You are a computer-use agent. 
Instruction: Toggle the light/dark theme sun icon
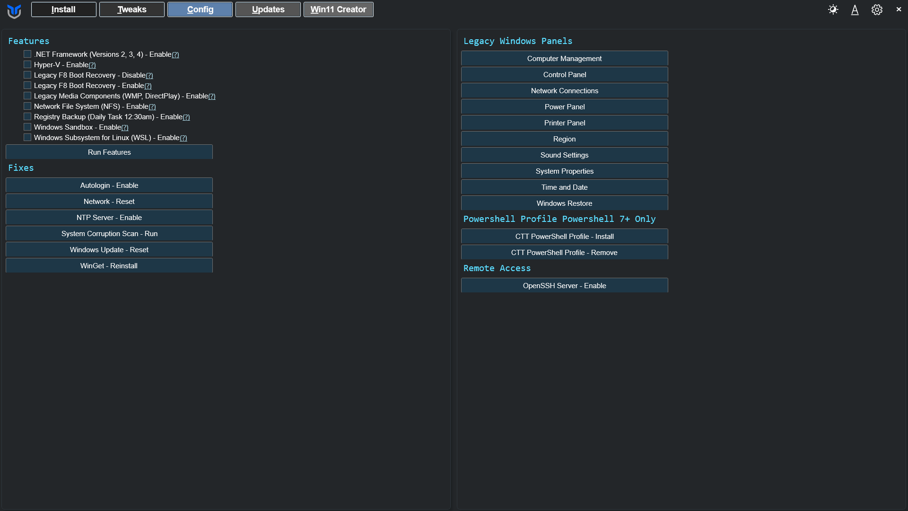coord(833,9)
